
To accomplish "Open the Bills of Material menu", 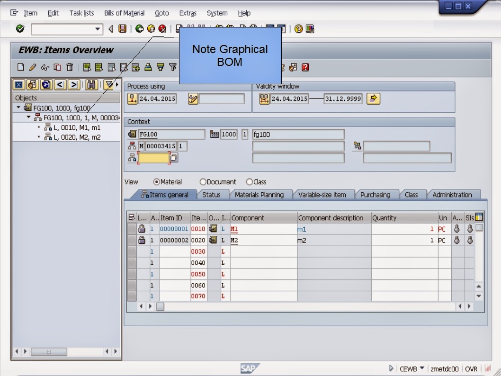I will [x=124, y=13].
